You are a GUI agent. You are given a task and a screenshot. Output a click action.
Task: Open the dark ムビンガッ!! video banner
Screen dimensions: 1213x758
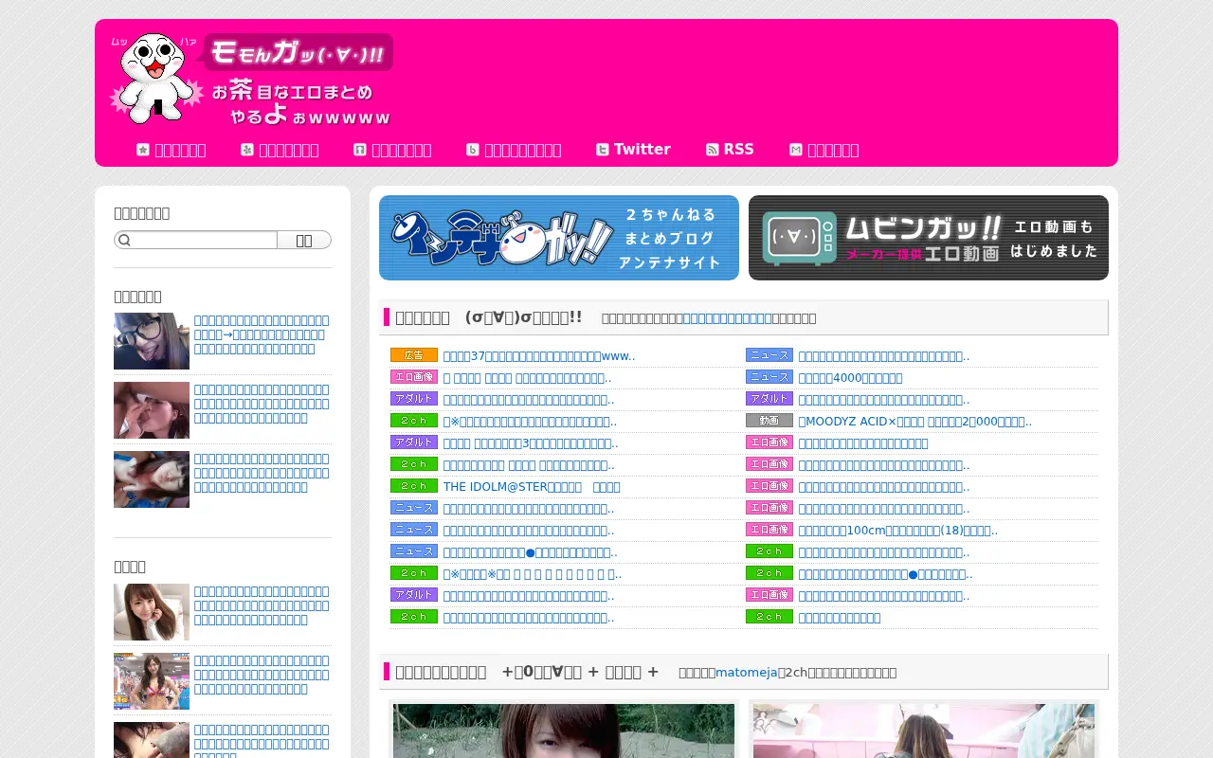tap(929, 238)
